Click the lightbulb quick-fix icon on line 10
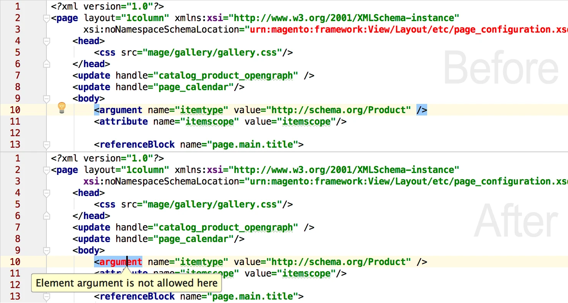 [62, 108]
